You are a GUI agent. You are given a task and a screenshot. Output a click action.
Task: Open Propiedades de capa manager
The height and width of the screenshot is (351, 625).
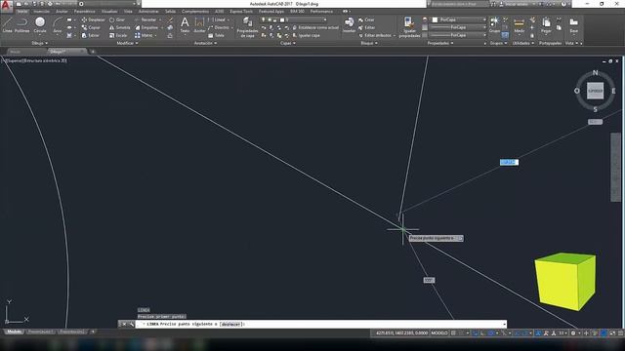(247, 27)
